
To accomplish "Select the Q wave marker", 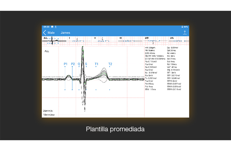I will pyautogui.click(x=79, y=64).
